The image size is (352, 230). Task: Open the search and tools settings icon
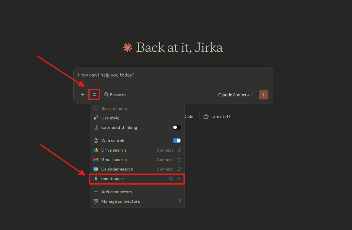point(94,95)
